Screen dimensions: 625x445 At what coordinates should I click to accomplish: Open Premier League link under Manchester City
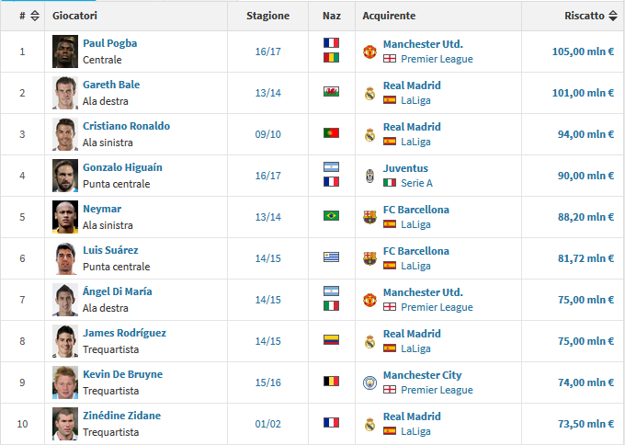point(437,390)
